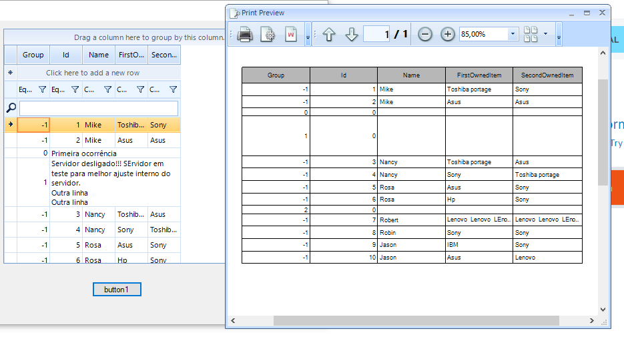The width and height of the screenshot is (624, 339).
Task: Open filter funnel for Group column
Action: (x=42, y=89)
